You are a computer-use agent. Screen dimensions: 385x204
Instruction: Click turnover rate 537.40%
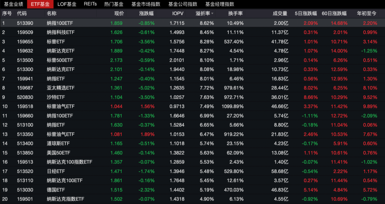tap(234, 42)
